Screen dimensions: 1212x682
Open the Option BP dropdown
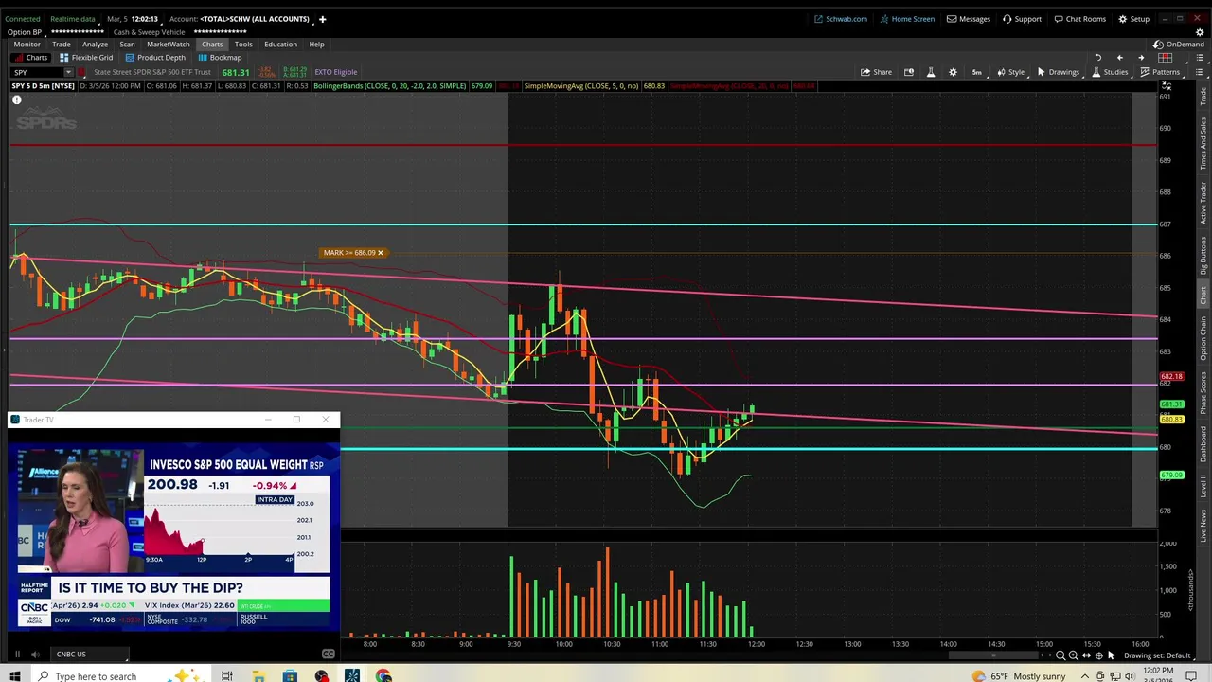tap(25, 32)
